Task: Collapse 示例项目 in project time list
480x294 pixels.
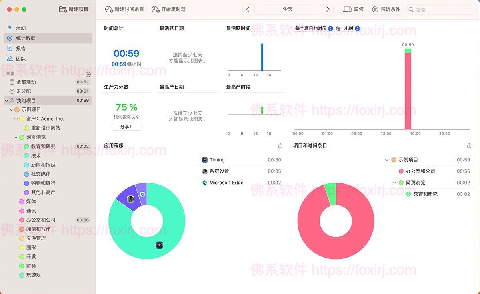Action: (x=387, y=160)
